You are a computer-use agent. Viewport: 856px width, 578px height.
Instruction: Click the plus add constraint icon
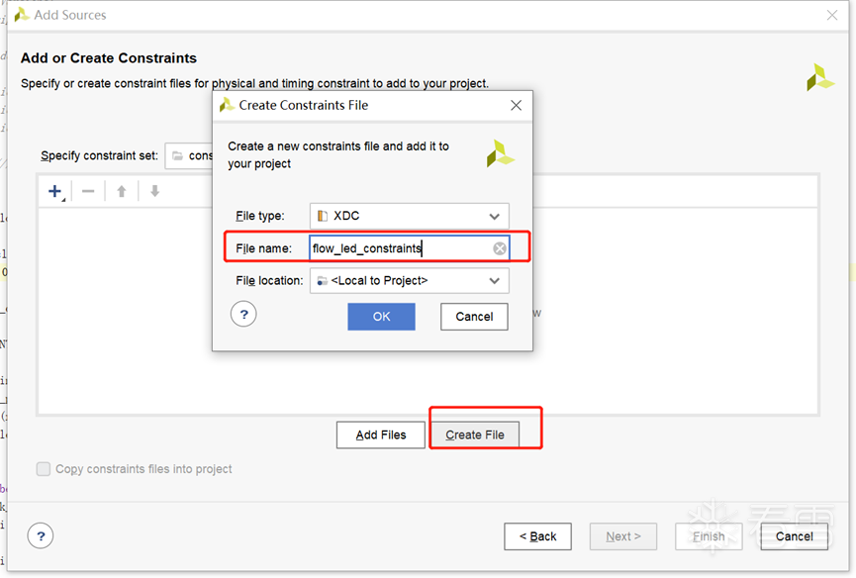click(x=55, y=191)
